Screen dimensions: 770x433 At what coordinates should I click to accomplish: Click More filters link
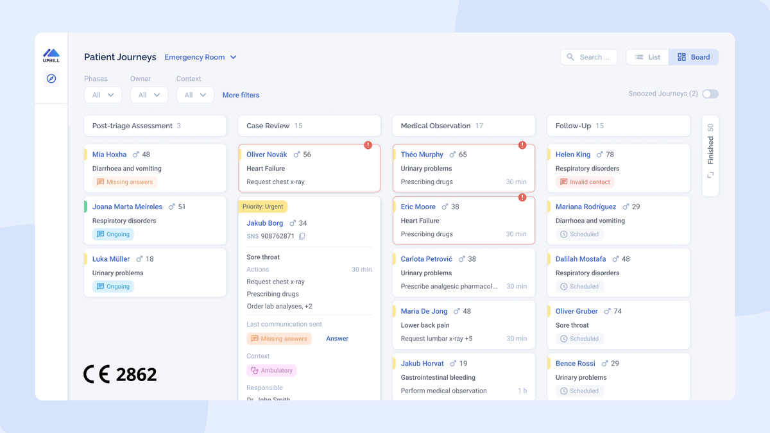coord(241,95)
